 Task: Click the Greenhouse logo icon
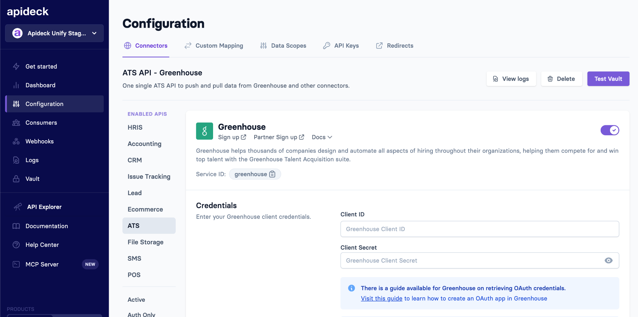(205, 131)
